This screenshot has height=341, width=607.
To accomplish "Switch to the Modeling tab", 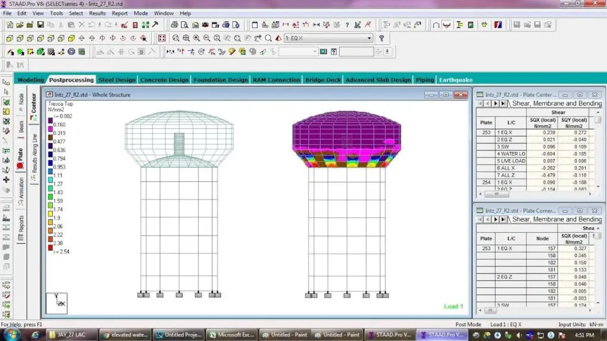I will 31,80.
